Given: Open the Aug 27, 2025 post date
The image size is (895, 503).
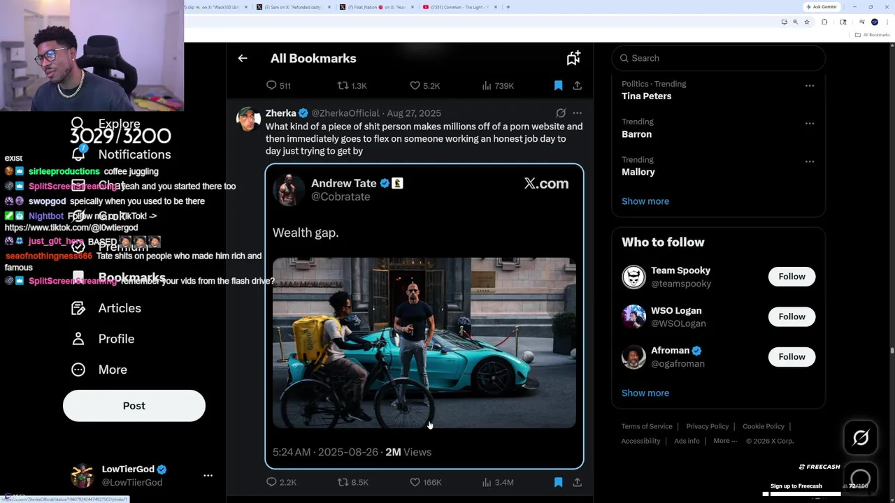Looking at the screenshot, I should point(414,113).
